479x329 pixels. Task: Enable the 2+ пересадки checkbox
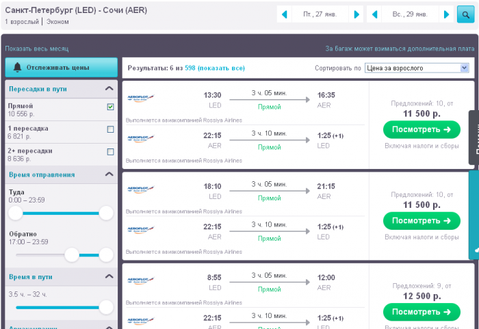coord(111,152)
